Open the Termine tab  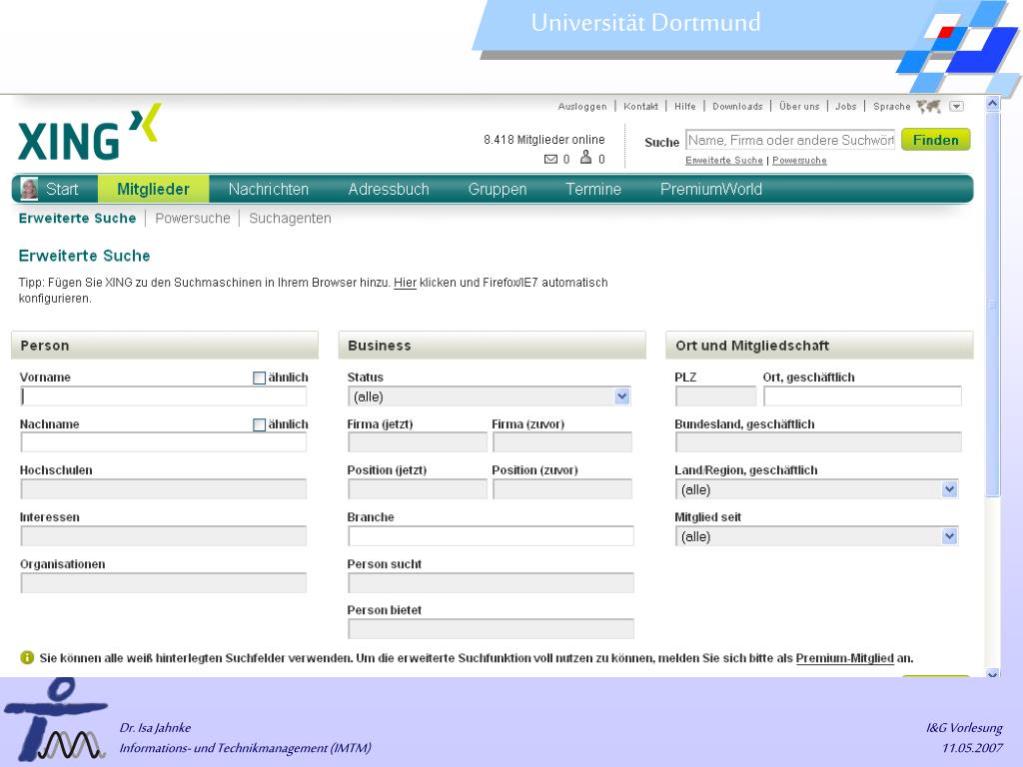[593, 189]
